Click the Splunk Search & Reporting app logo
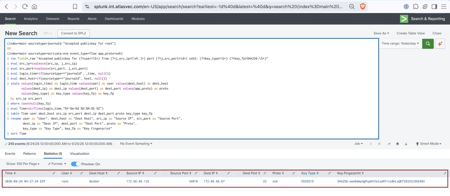The image size is (450, 196). pyautogui.click(x=404, y=19)
